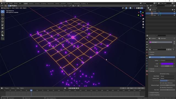Click the outliner search field
The height and width of the screenshot is (99, 176).
click(160, 5)
